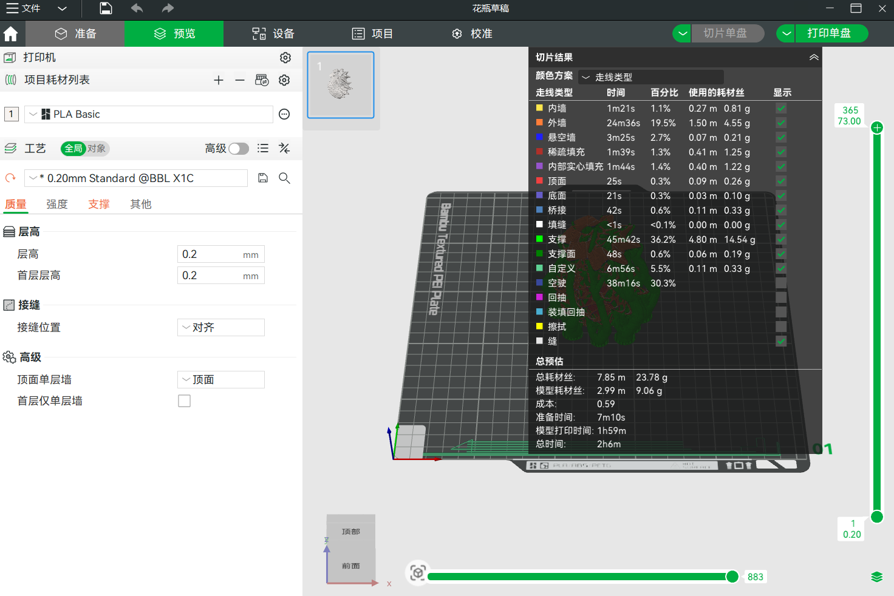Click the filament number 1 box
894x596 pixels.
pos(12,114)
